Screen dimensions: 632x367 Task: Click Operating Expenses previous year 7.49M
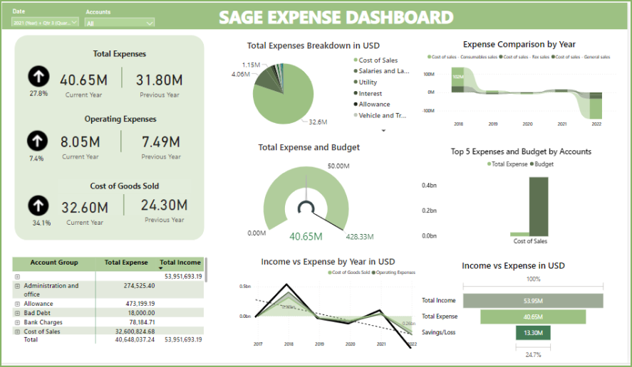pos(161,142)
